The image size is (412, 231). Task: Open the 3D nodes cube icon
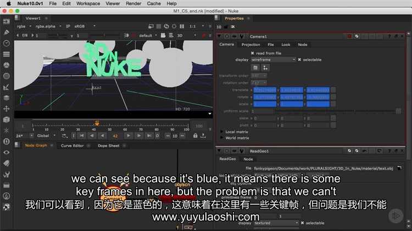6,120
